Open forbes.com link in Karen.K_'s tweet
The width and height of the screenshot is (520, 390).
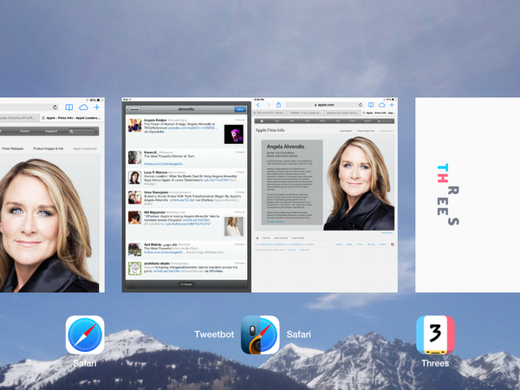point(164,164)
